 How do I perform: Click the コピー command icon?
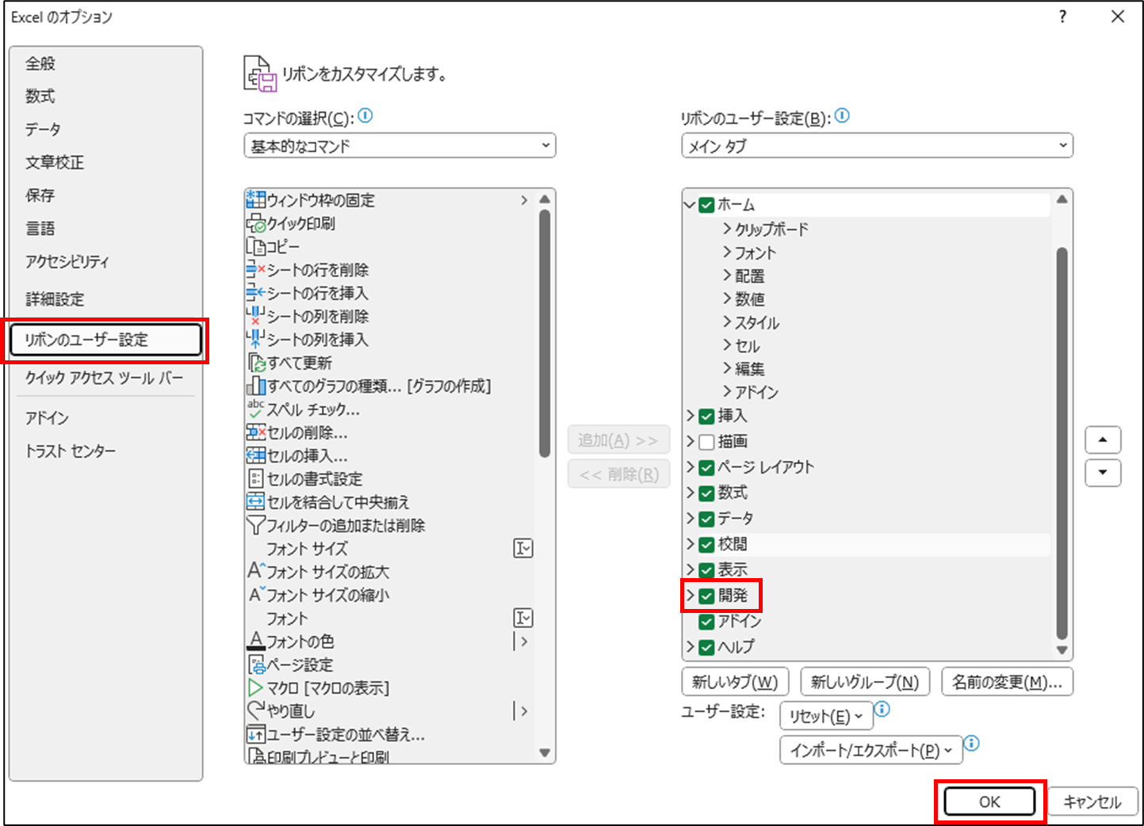(x=255, y=246)
